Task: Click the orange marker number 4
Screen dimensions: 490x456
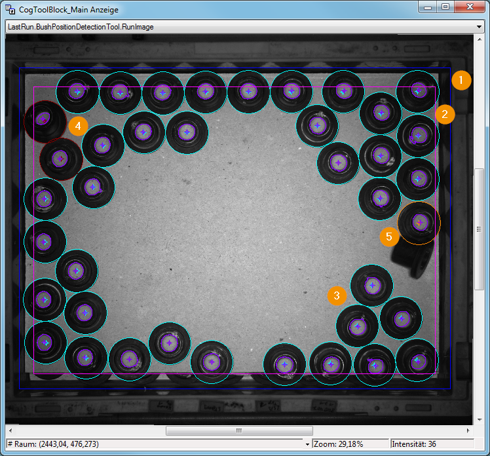Action: [x=78, y=126]
